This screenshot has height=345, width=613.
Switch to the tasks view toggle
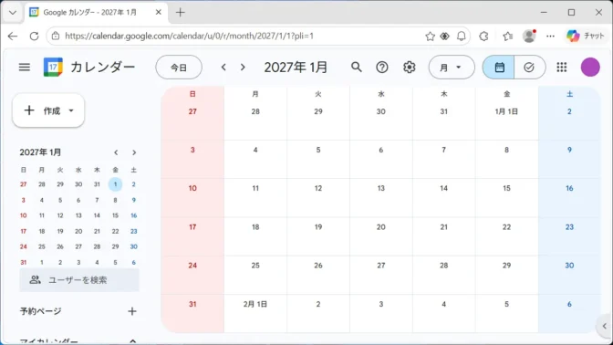[x=529, y=68]
